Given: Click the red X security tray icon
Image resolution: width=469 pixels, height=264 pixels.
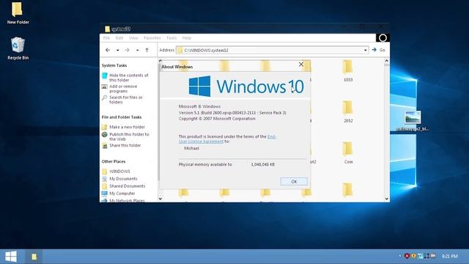Looking at the screenshot, I should [x=407, y=256].
